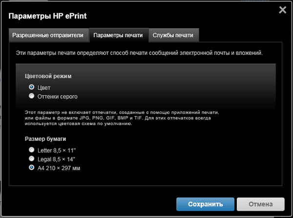Viewport: 293px width, 218px height.
Task: Click the Letter 8,5 × 11" label text
Action: (56, 150)
